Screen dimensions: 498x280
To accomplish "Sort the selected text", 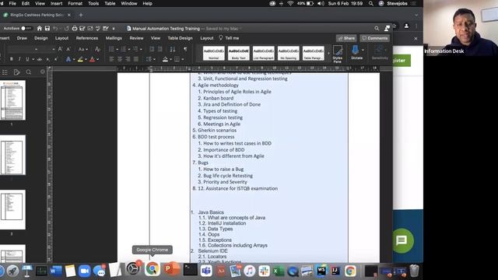I will (x=173, y=49).
